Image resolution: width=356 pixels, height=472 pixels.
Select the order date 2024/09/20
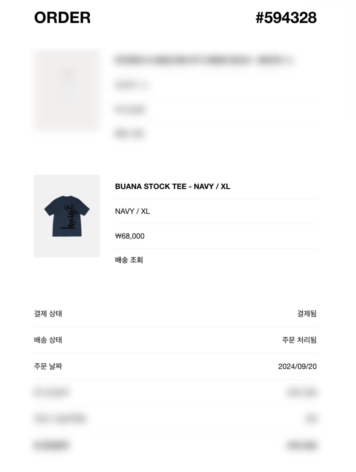297,367
